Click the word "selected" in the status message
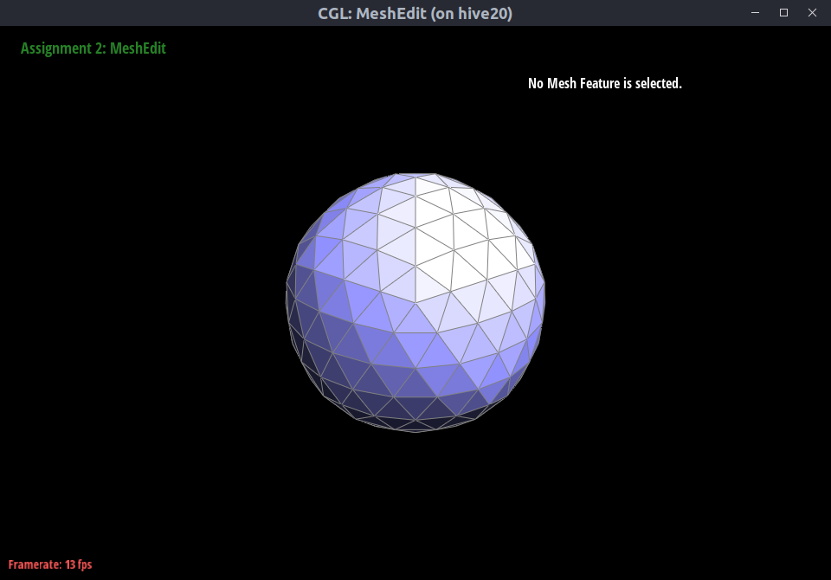 pos(658,84)
